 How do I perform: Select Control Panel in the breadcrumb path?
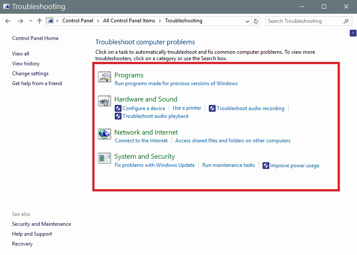coord(78,21)
